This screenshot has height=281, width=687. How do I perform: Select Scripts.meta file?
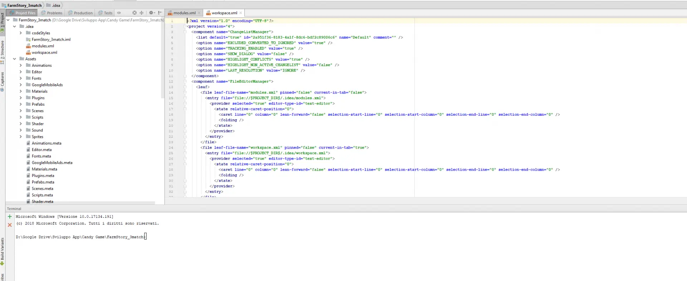click(x=42, y=195)
